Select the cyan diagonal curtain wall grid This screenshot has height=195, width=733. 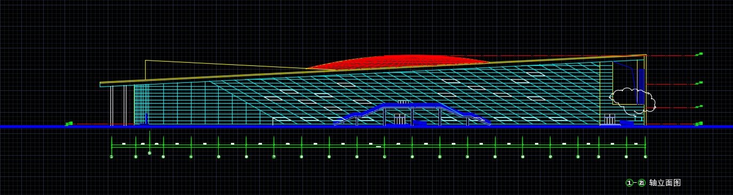[416, 96]
